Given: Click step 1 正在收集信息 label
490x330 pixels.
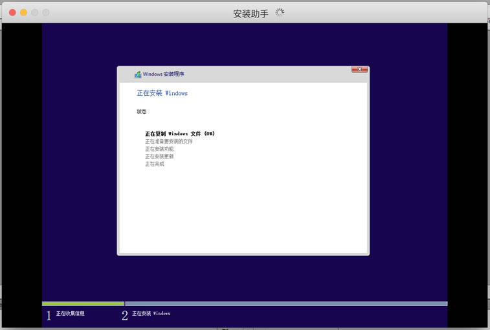Looking at the screenshot, I should click(x=71, y=313).
